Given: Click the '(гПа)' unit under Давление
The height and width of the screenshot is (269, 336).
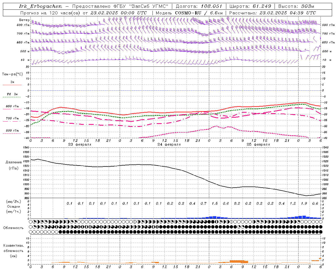Looking at the screenshot, I should (14, 168).
